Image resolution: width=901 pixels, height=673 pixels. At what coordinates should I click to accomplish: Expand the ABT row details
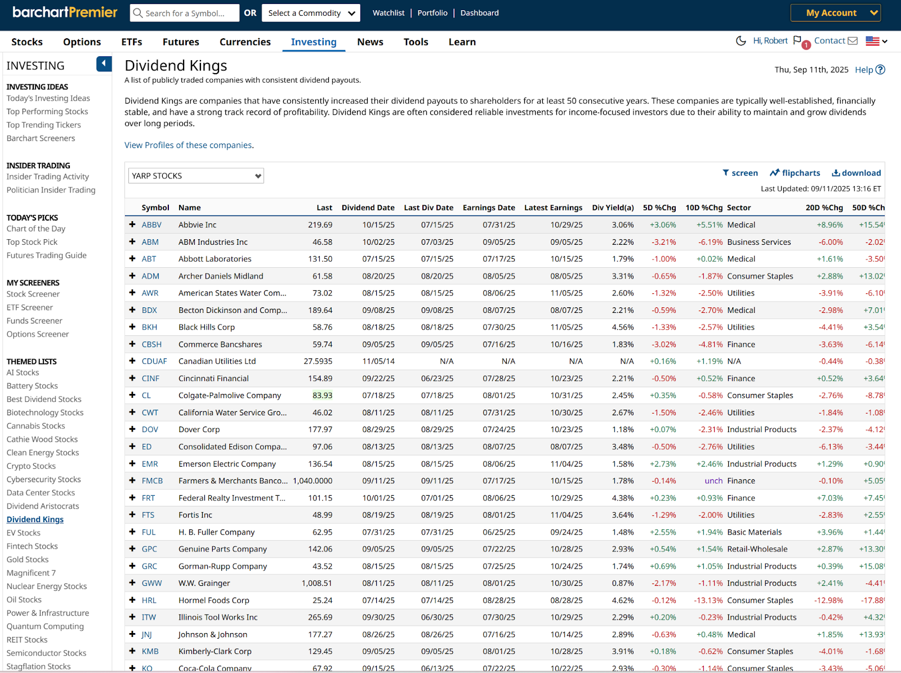pyautogui.click(x=132, y=259)
